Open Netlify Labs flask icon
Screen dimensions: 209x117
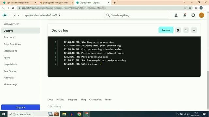pyautogui.click(x=176, y=15)
